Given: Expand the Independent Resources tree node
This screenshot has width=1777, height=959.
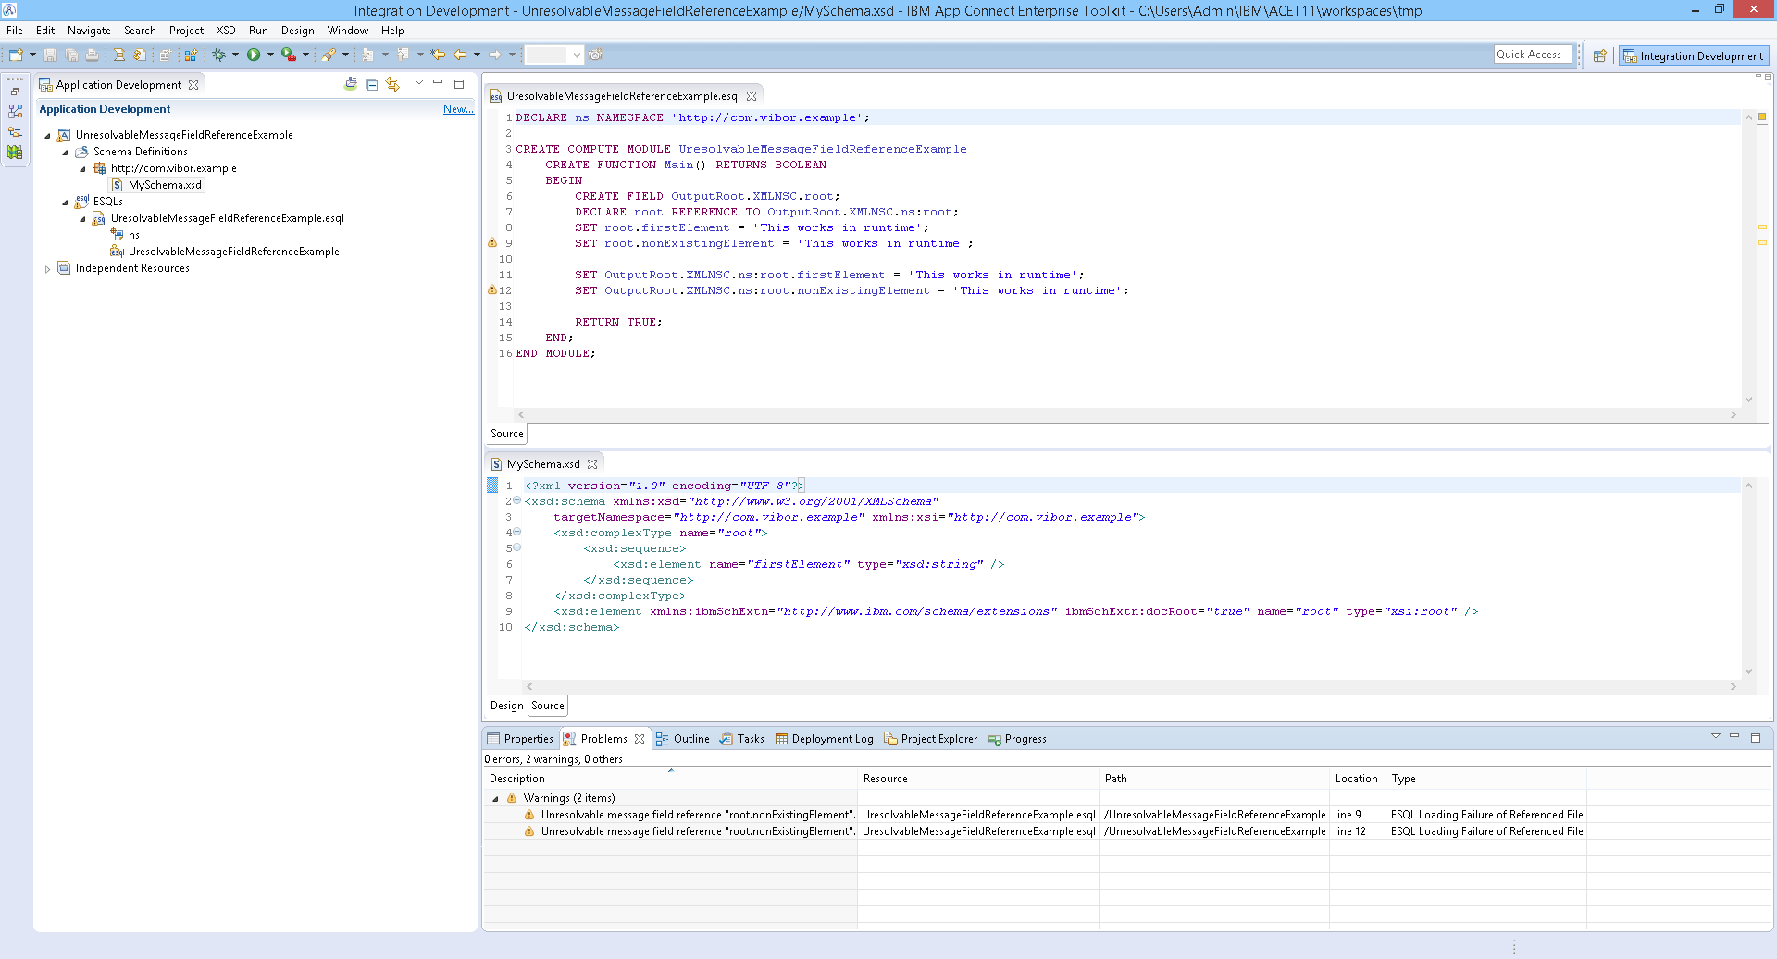Looking at the screenshot, I should click(x=47, y=269).
